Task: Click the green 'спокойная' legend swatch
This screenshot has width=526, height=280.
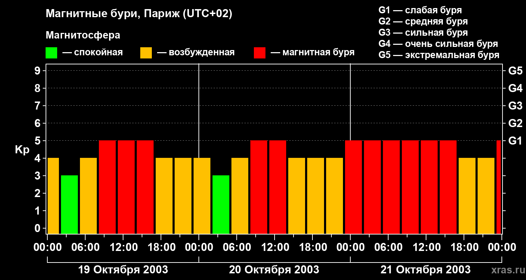Action: pyautogui.click(x=51, y=53)
